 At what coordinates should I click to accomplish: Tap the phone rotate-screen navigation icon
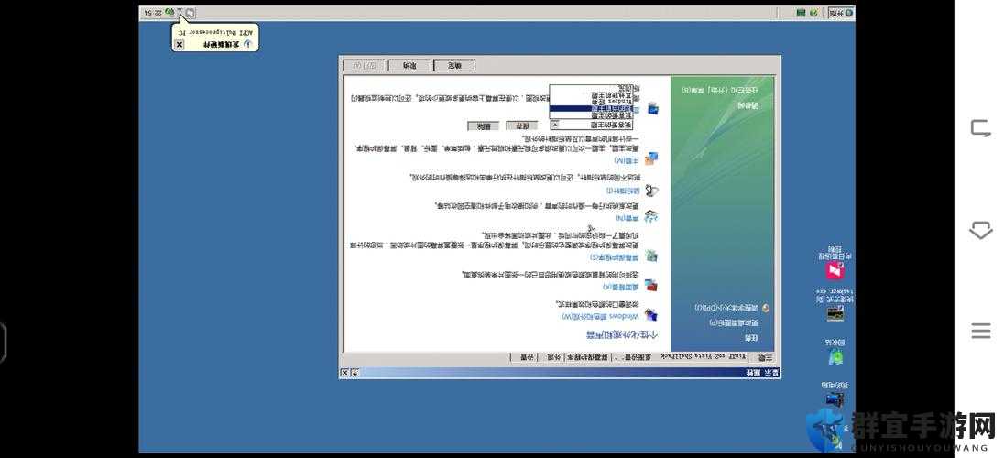(x=980, y=129)
